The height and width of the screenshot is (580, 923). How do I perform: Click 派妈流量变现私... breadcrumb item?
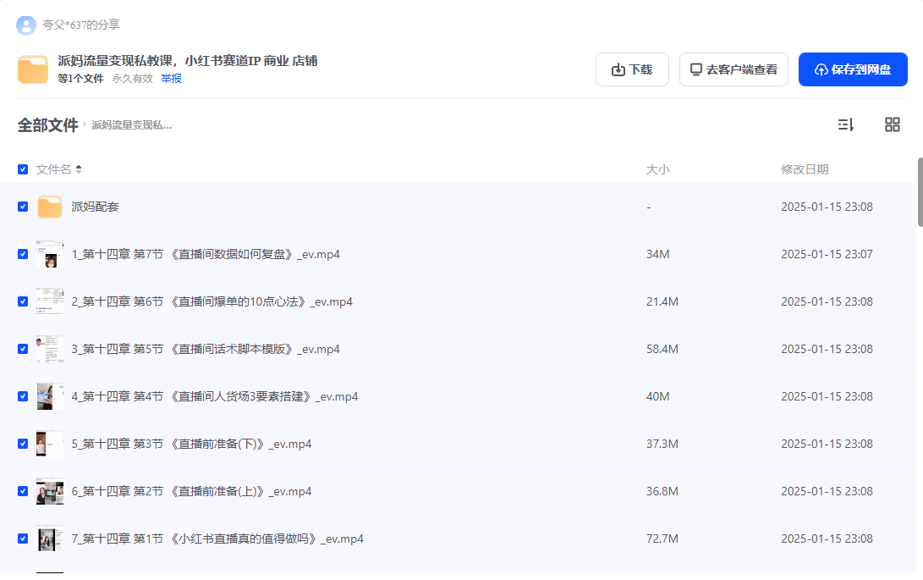tap(132, 125)
